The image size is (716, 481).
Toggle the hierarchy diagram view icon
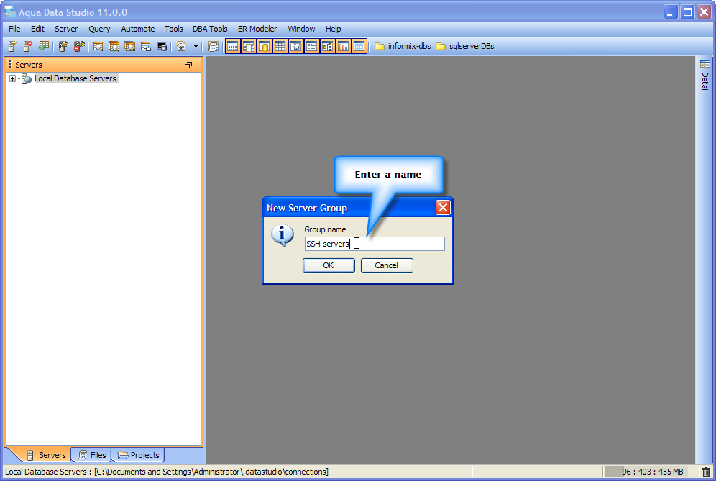click(327, 46)
